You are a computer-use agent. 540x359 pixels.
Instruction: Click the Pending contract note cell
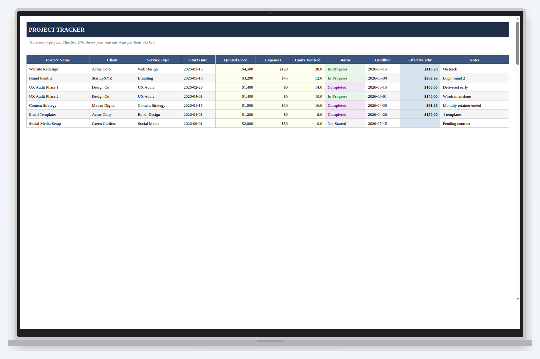pos(474,123)
